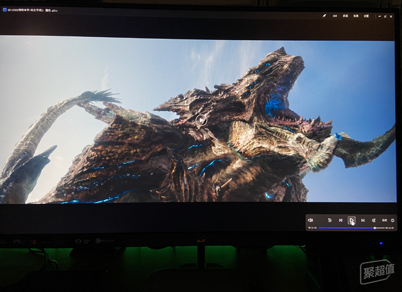Skip to the next video
The height and width of the screenshot is (292, 402).
point(362,220)
